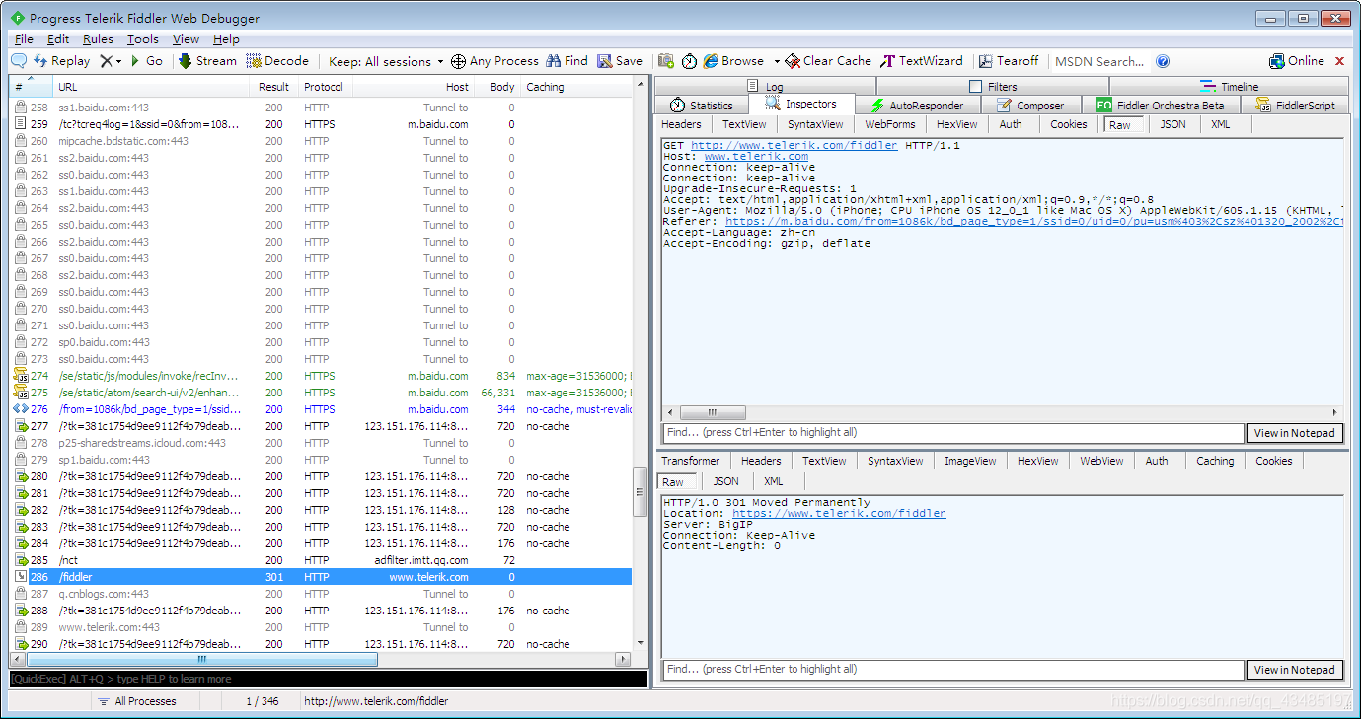Image resolution: width=1361 pixels, height=719 pixels.
Task: Open the GET telerik.com/fiddler request link
Action: tap(794, 146)
